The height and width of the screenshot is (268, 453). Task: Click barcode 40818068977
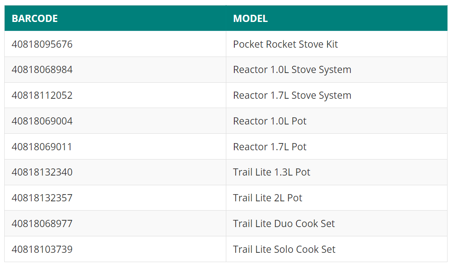42,224
